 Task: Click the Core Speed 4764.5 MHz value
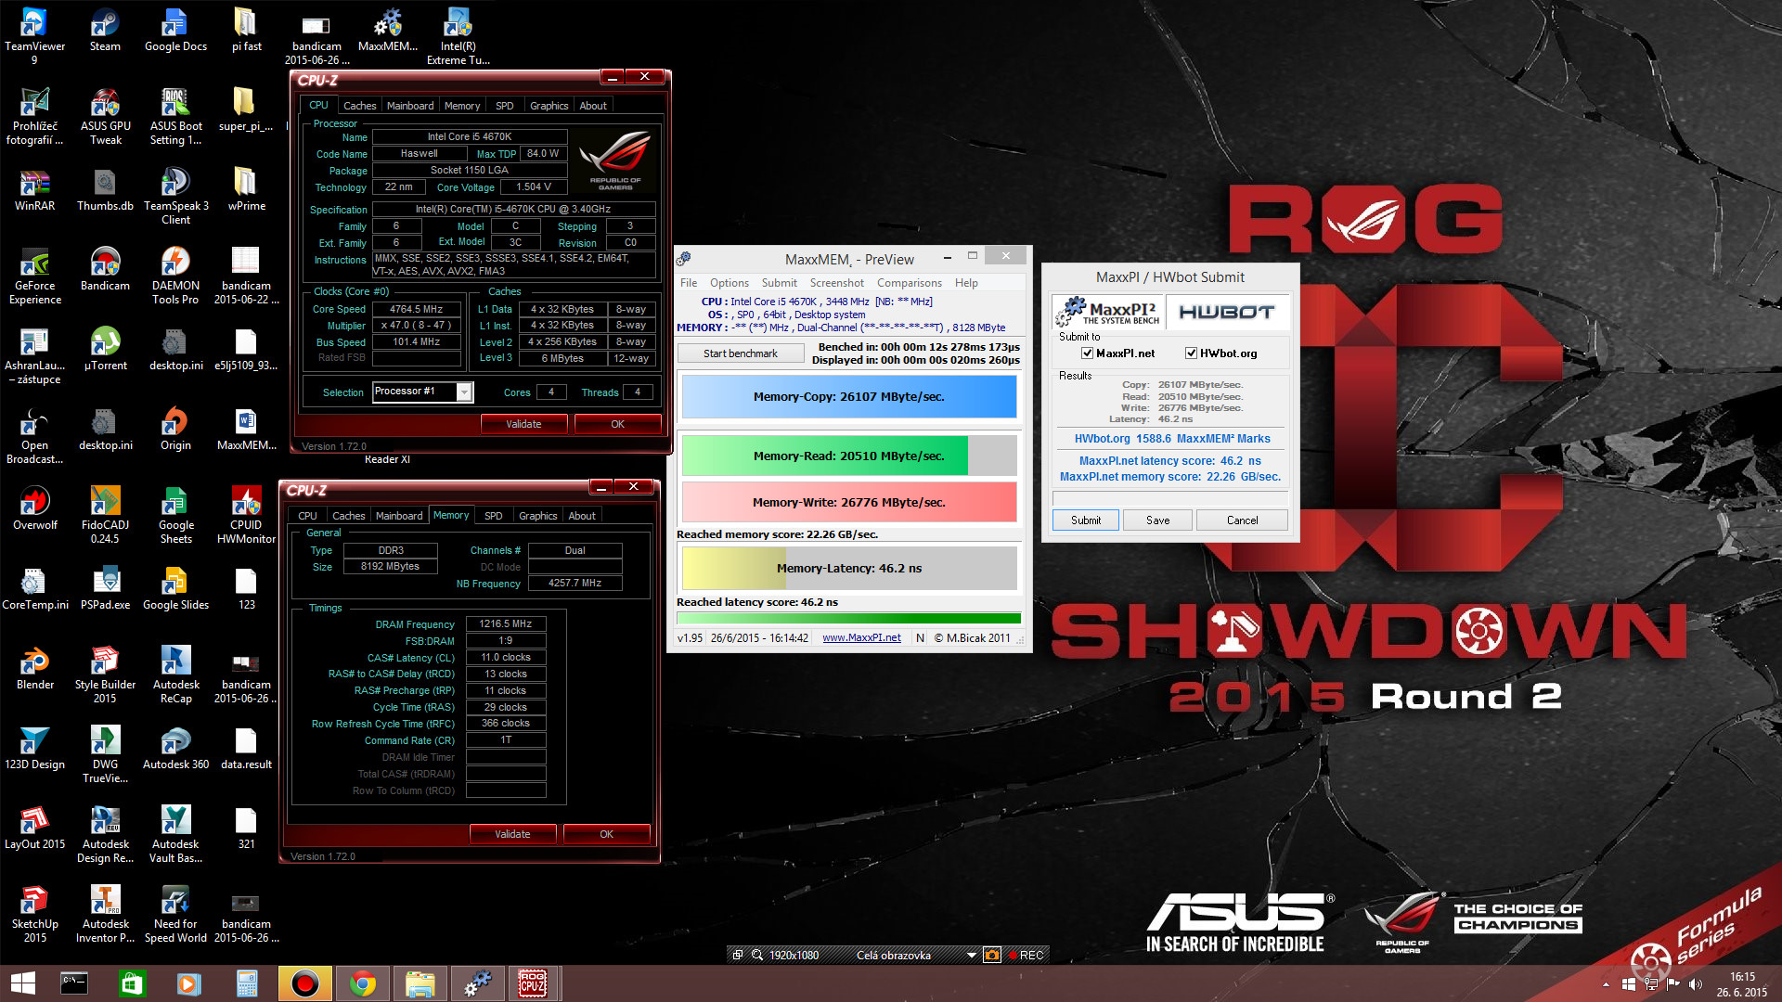point(417,310)
